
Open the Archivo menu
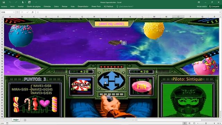click(4, 7)
